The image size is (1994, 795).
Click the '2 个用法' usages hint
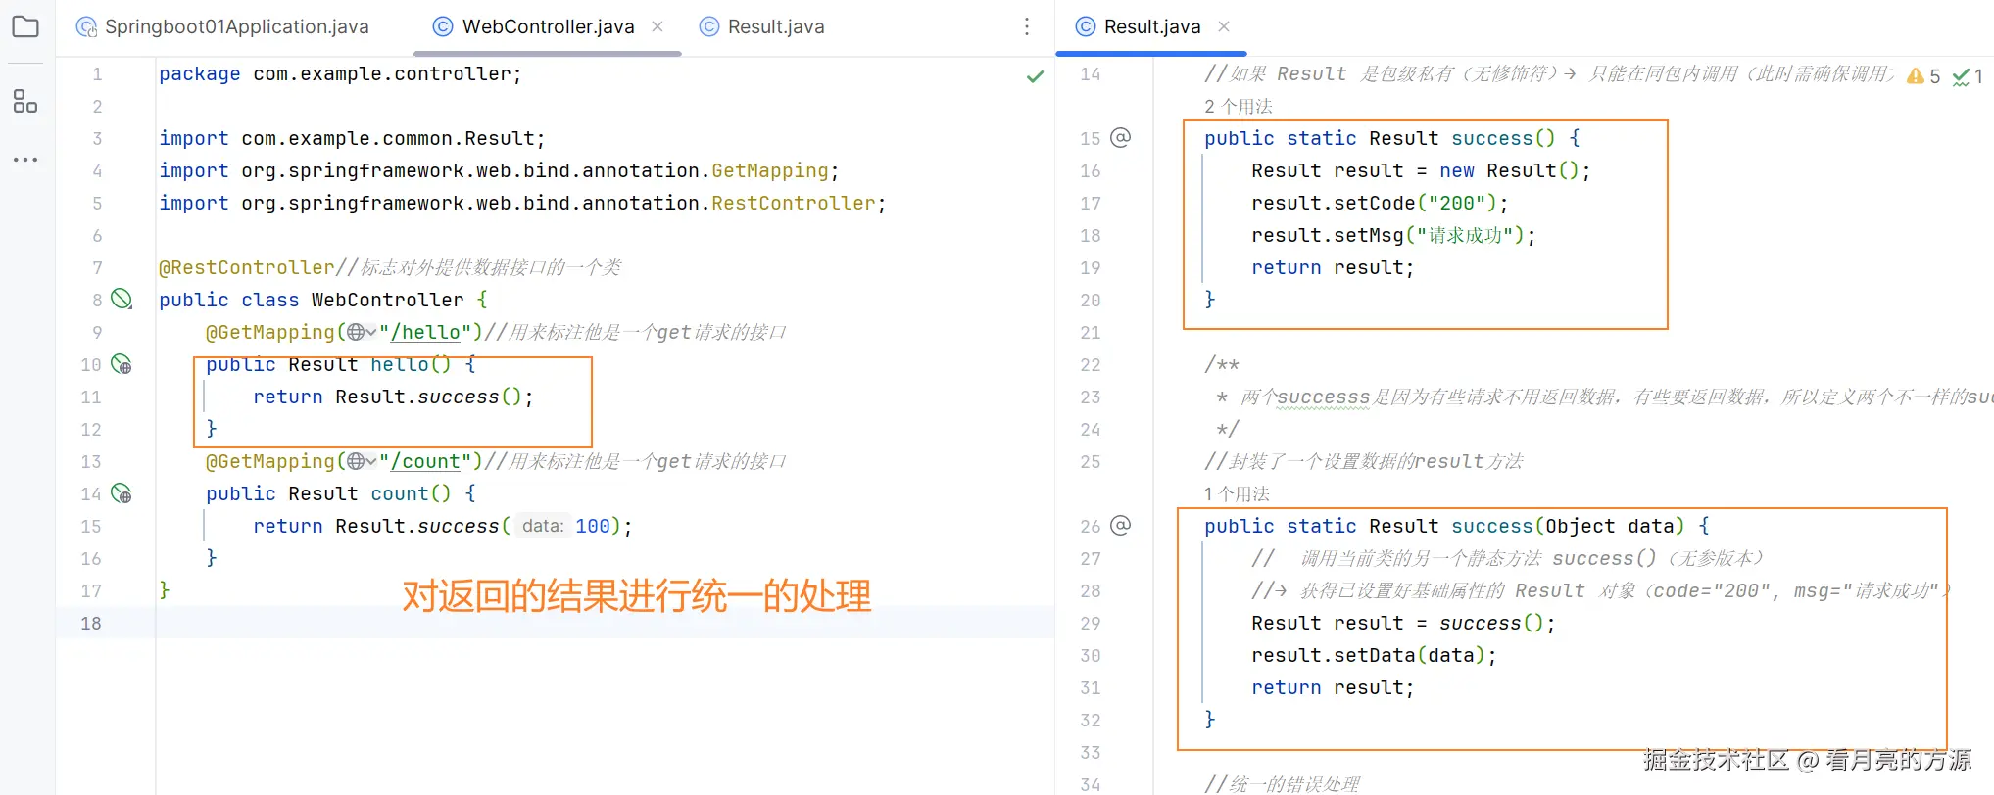coord(1239,106)
